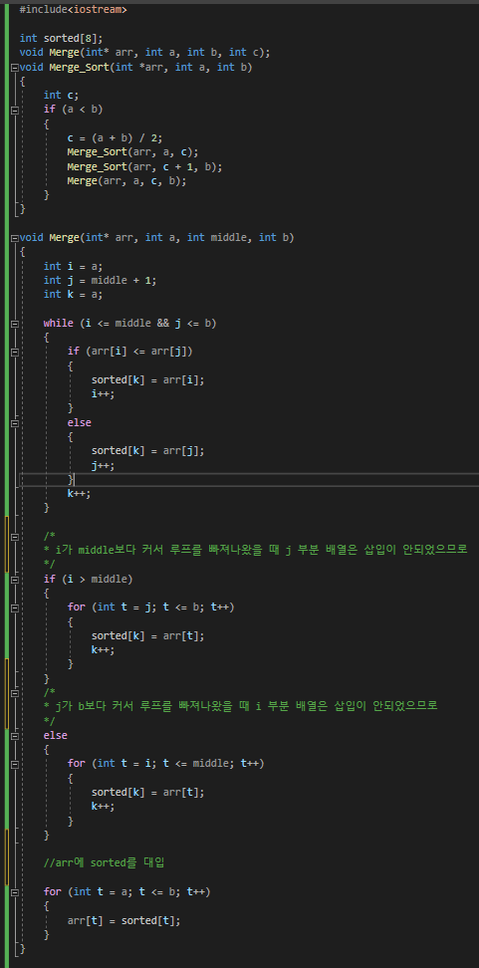This screenshot has width=479, height=968.
Task: Click the "int k = a;" line
Action: 74,295
